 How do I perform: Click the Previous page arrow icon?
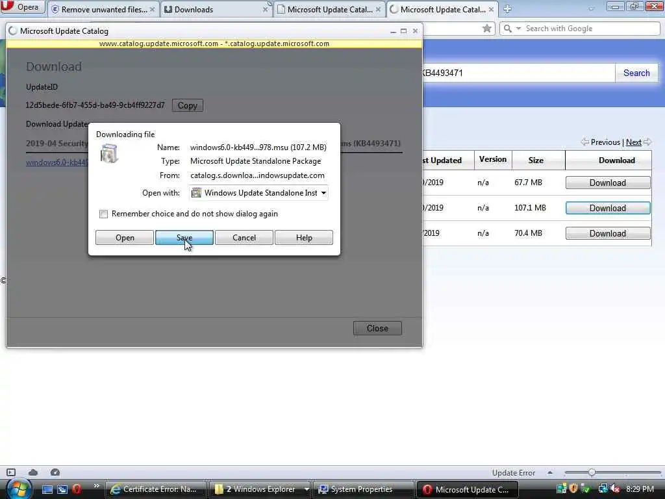[x=585, y=142]
